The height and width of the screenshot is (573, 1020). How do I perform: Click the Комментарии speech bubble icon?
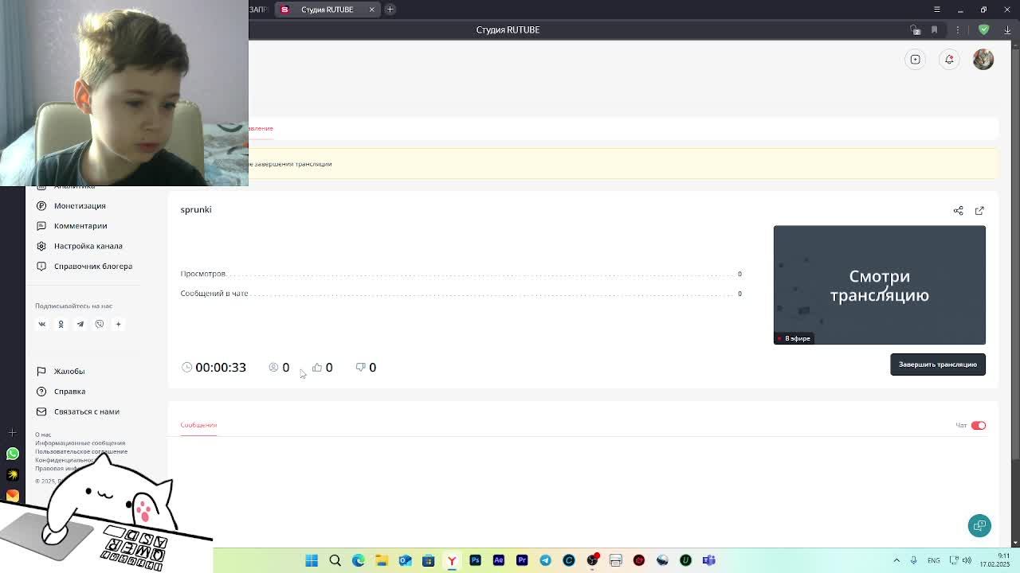pyautogui.click(x=41, y=226)
